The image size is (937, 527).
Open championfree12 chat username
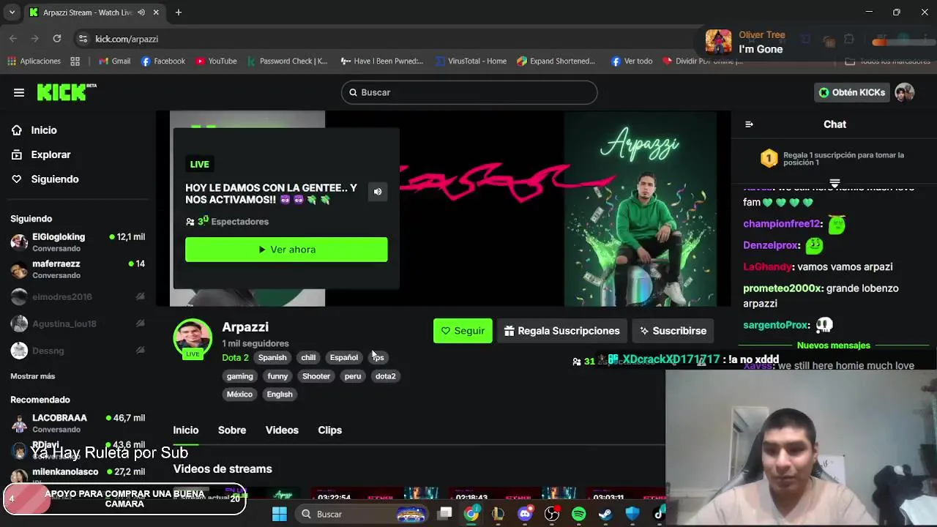click(x=782, y=224)
